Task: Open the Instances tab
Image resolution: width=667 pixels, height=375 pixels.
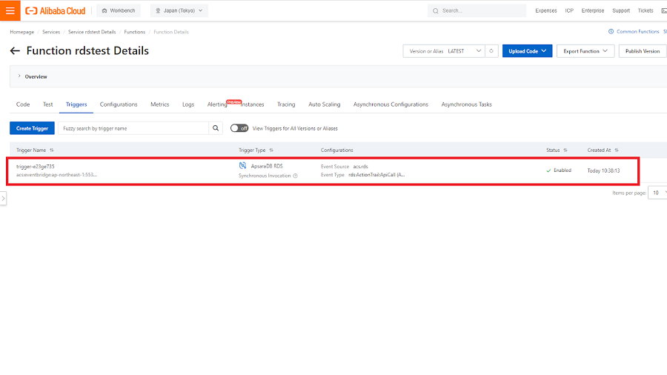Action: tap(252, 104)
